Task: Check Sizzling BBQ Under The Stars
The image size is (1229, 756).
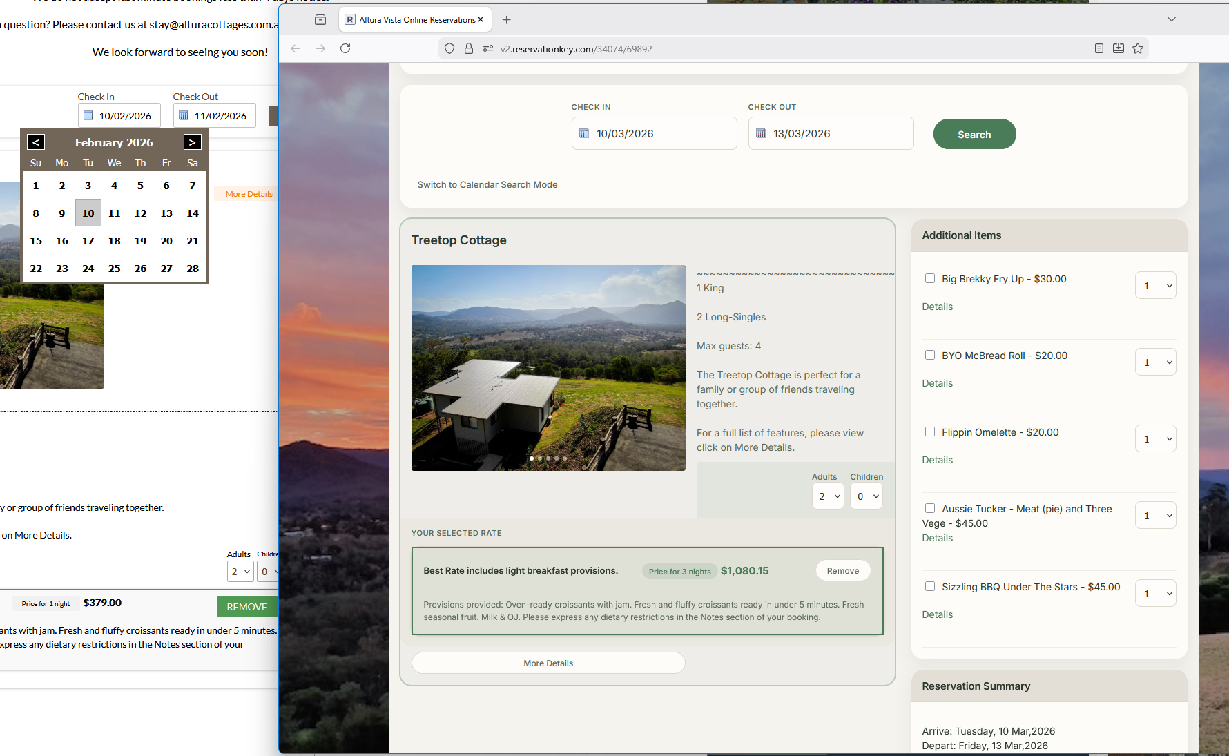Action: click(930, 586)
